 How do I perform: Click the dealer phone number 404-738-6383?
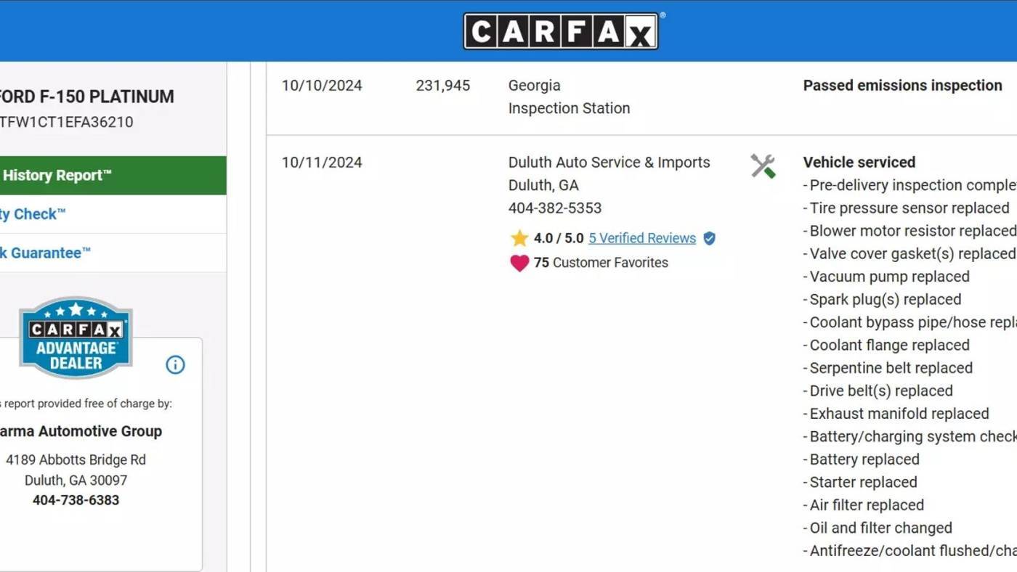coord(76,500)
